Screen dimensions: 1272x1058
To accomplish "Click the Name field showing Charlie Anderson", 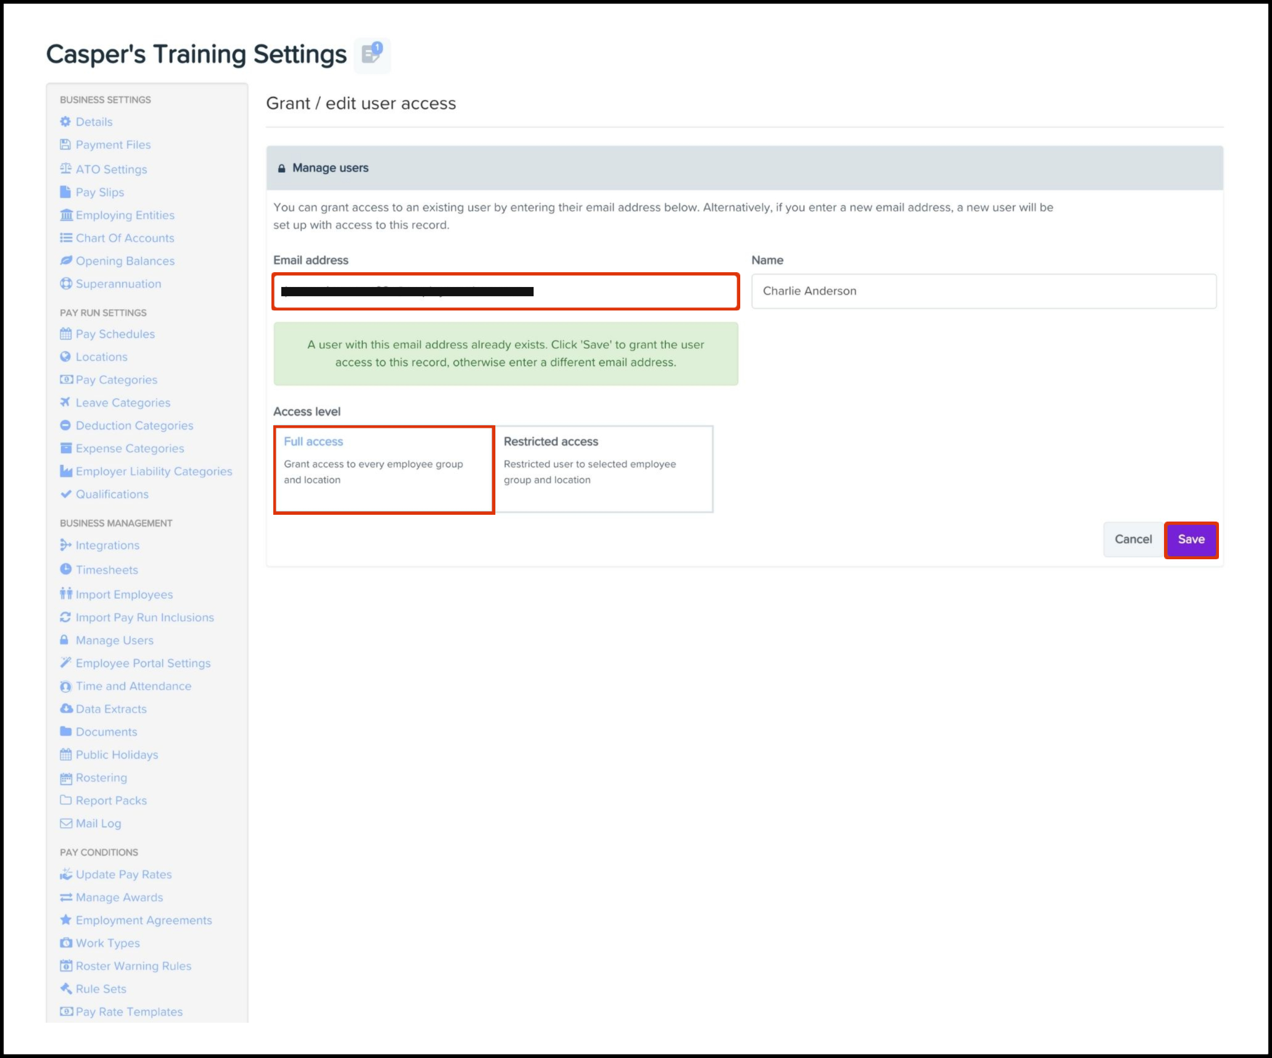I will pyautogui.click(x=983, y=291).
